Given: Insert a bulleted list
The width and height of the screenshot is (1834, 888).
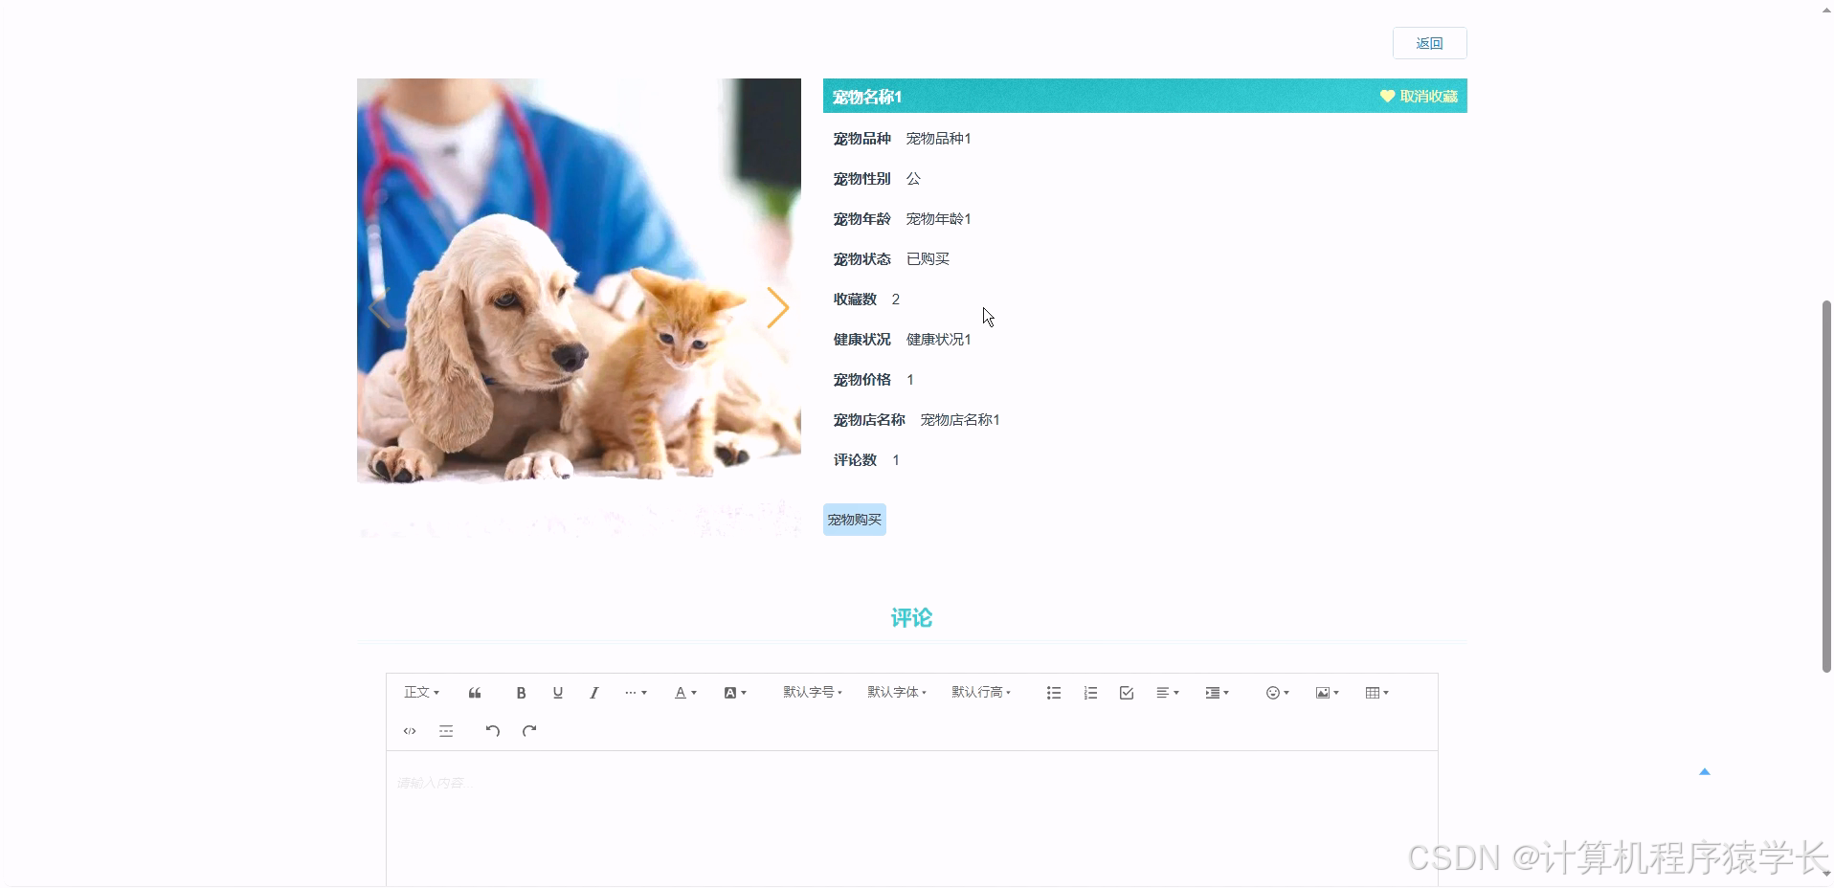Looking at the screenshot, I should (1053, 692).
